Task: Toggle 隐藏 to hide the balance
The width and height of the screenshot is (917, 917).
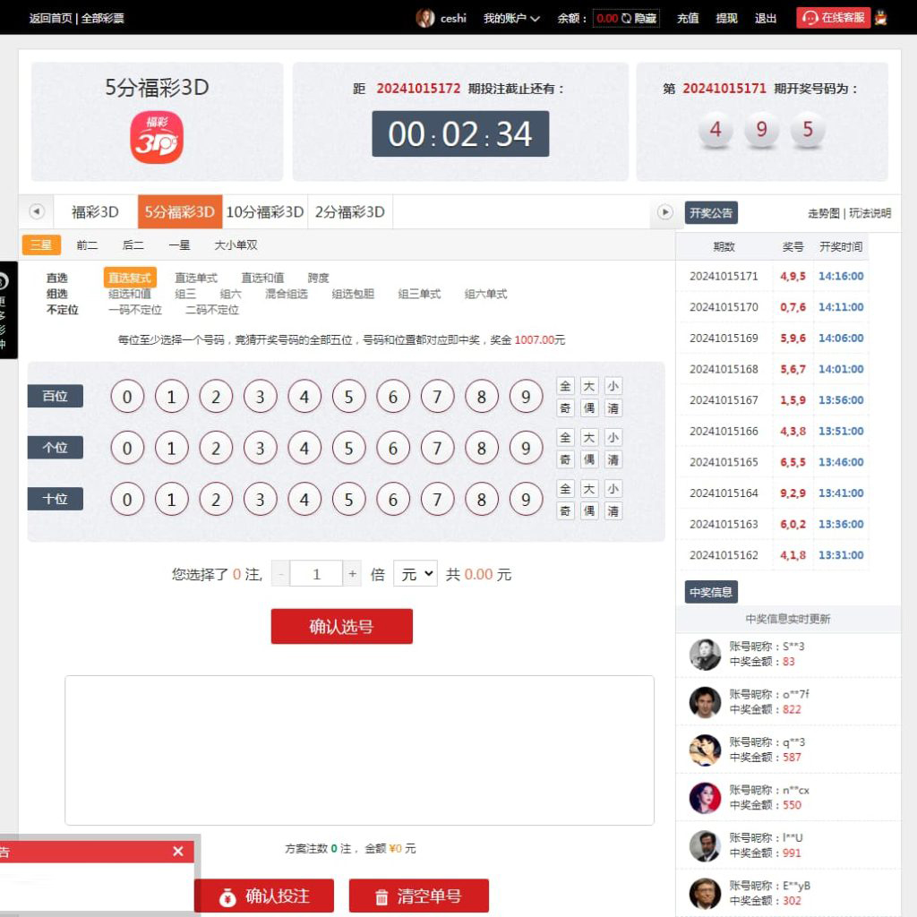Action: (x=638, y=18)
